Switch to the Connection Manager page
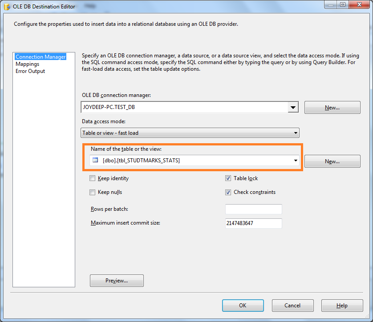The height and width of the screenshot is (322, 373). (40, 56)
